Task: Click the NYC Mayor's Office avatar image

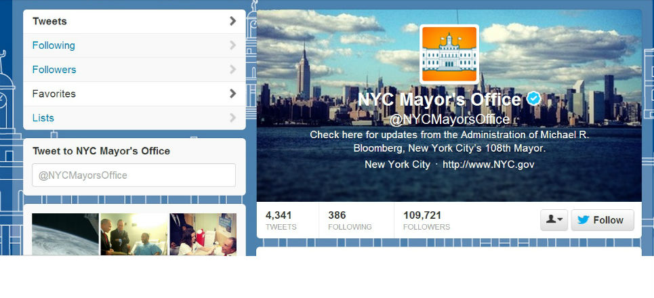Action: pos(449,54)
